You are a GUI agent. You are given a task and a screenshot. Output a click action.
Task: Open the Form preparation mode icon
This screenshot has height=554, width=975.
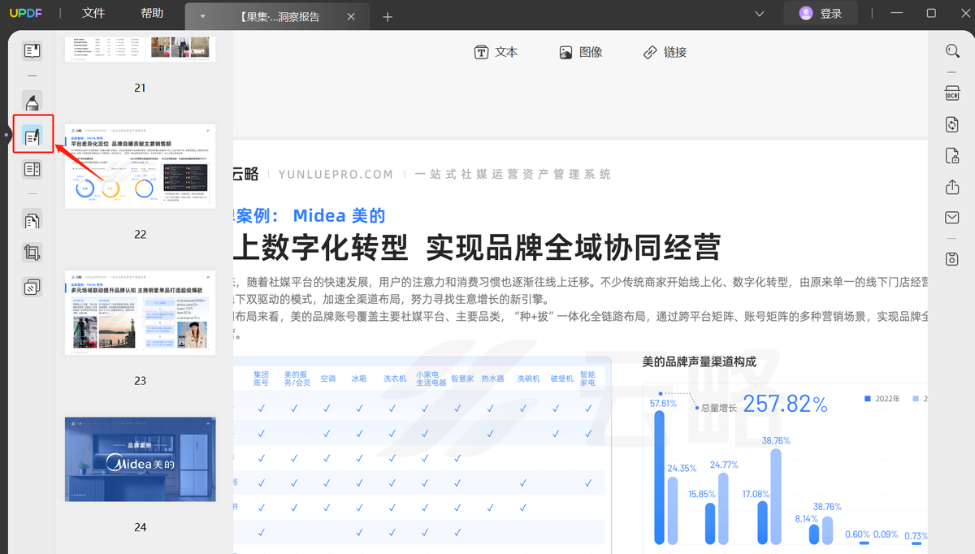click(x=32, y=170)
